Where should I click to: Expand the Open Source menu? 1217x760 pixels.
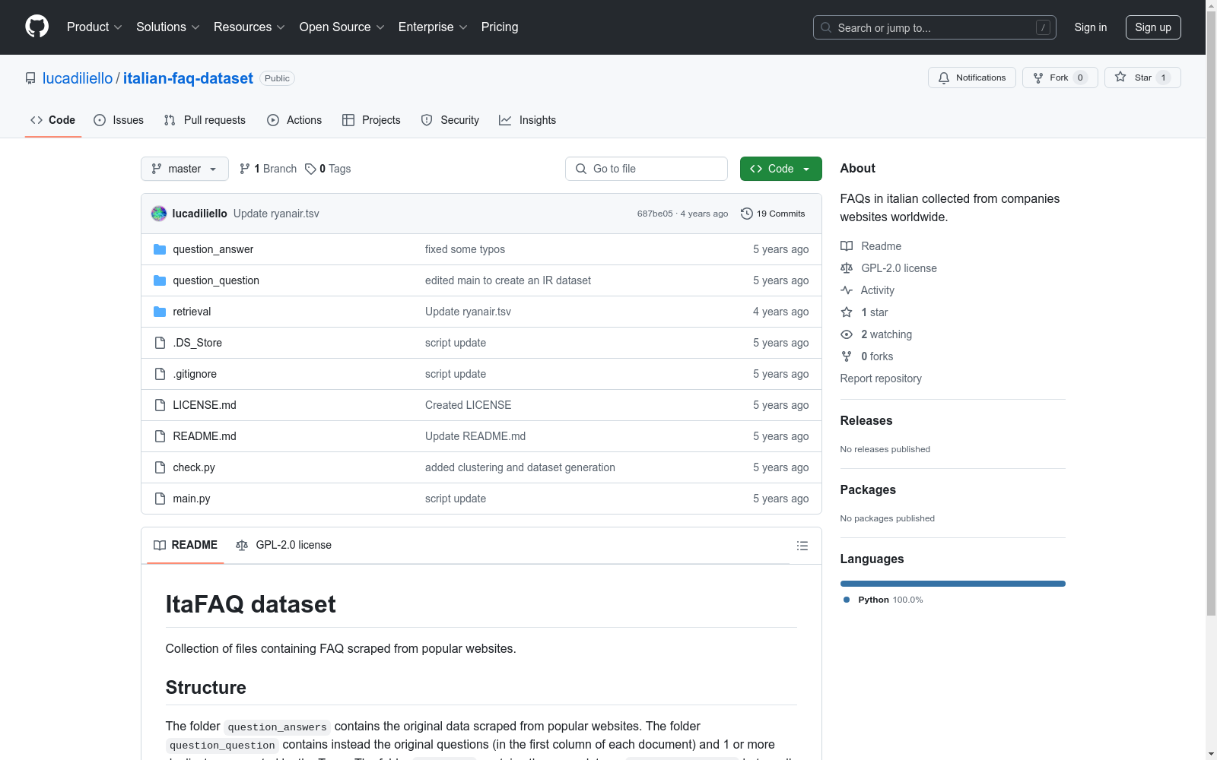342,27
